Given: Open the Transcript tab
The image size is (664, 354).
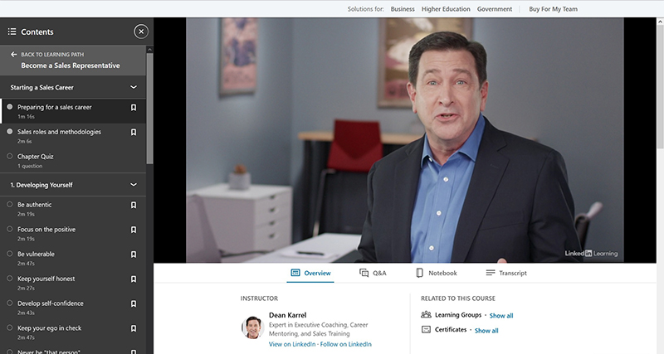Looking at the screenshot, I should (506, 274).
